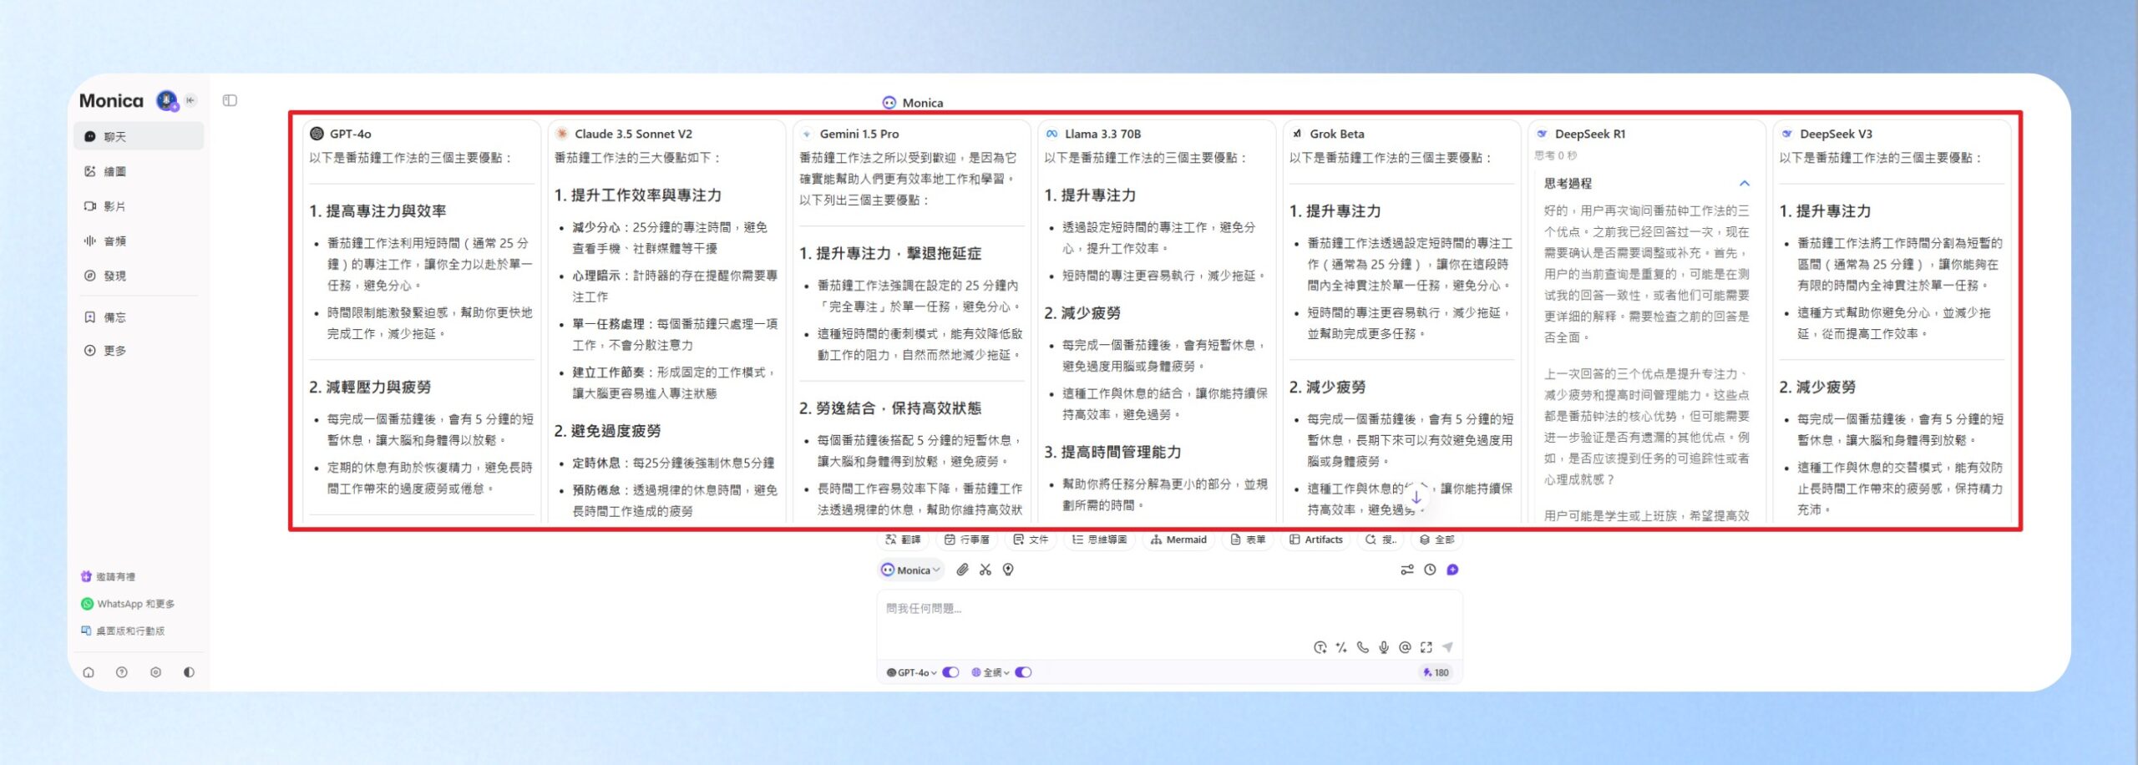Open the Monica bot selector dropdown
2138x765 pixels.
[911, 570]
